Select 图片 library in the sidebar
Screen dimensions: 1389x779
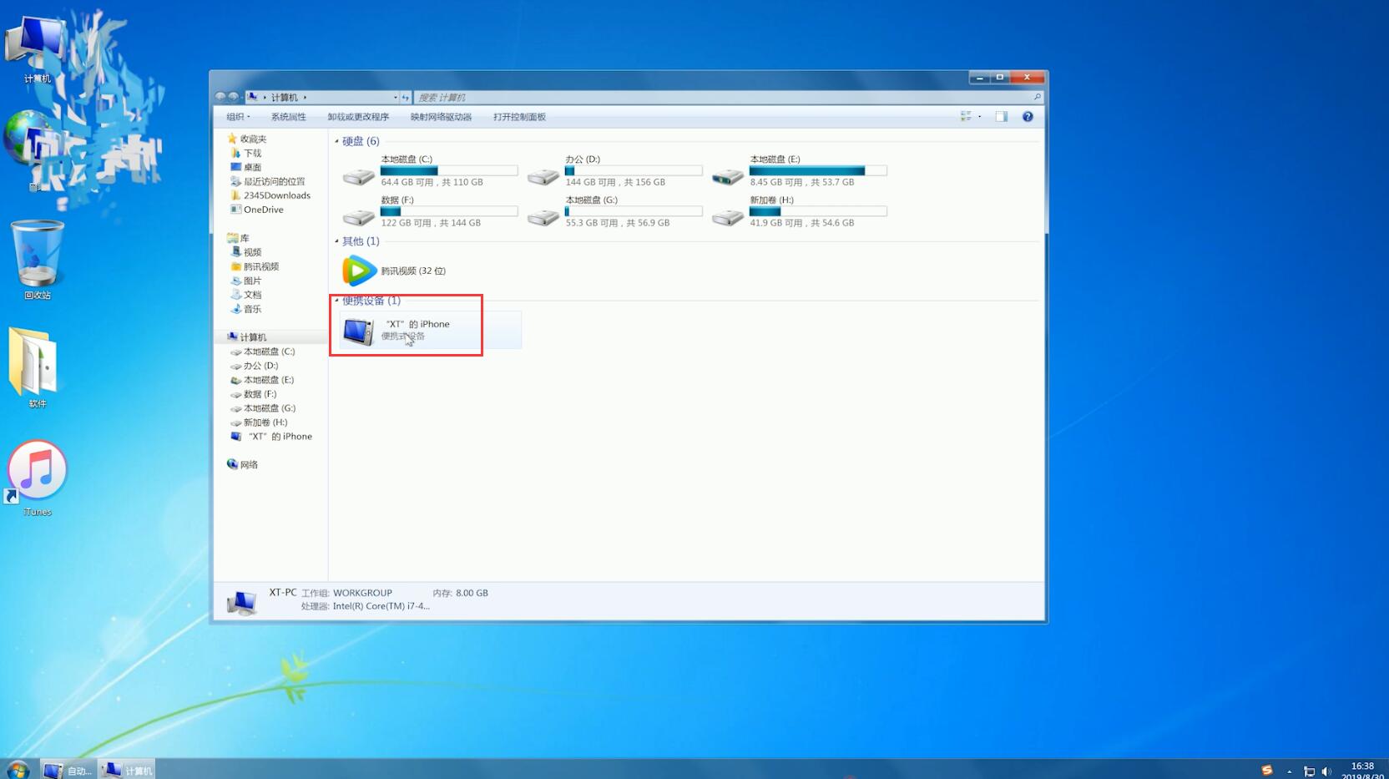(252, 281)
